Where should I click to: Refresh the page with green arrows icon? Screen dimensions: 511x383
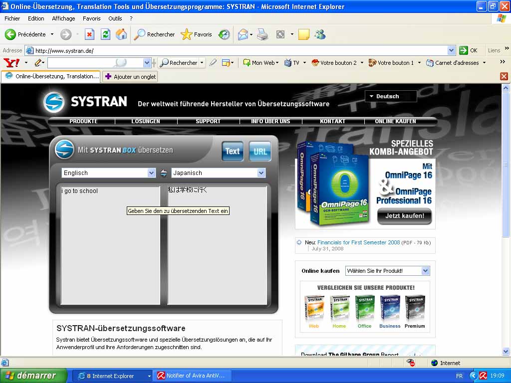[105, 34]
